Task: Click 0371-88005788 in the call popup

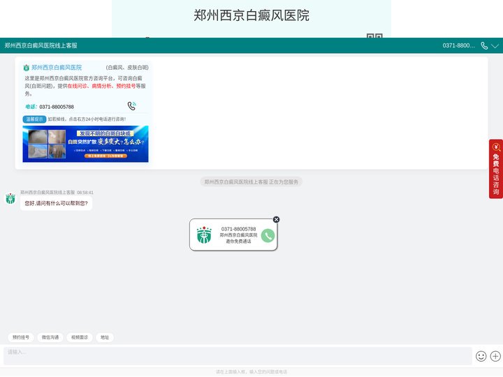Action: (x=238, y=229)
